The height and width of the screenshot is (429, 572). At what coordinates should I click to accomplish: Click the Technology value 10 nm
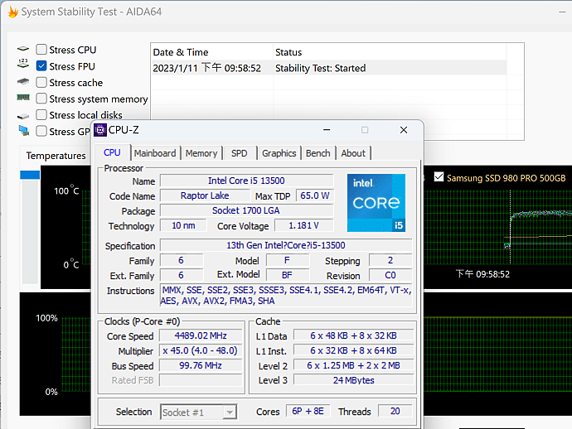tap(183, 225)
